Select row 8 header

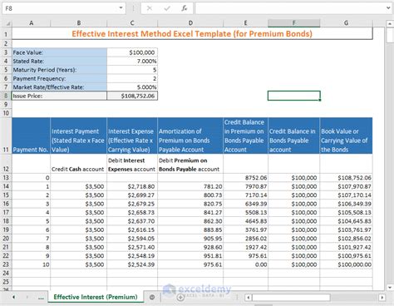6,96
